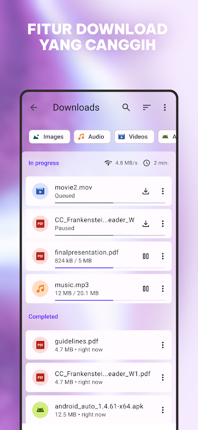Click the 824 kB / 5 MB size text

point(73,261)
